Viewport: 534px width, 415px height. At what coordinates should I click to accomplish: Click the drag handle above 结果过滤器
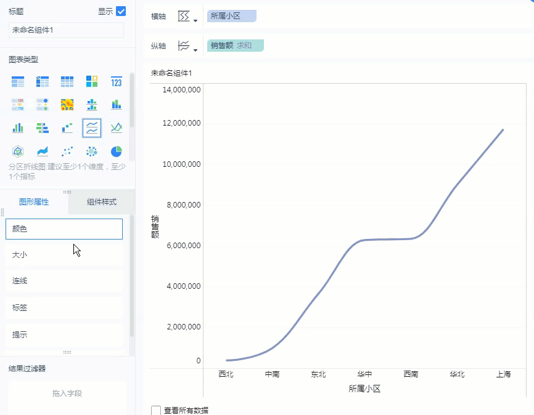(67, 352)
